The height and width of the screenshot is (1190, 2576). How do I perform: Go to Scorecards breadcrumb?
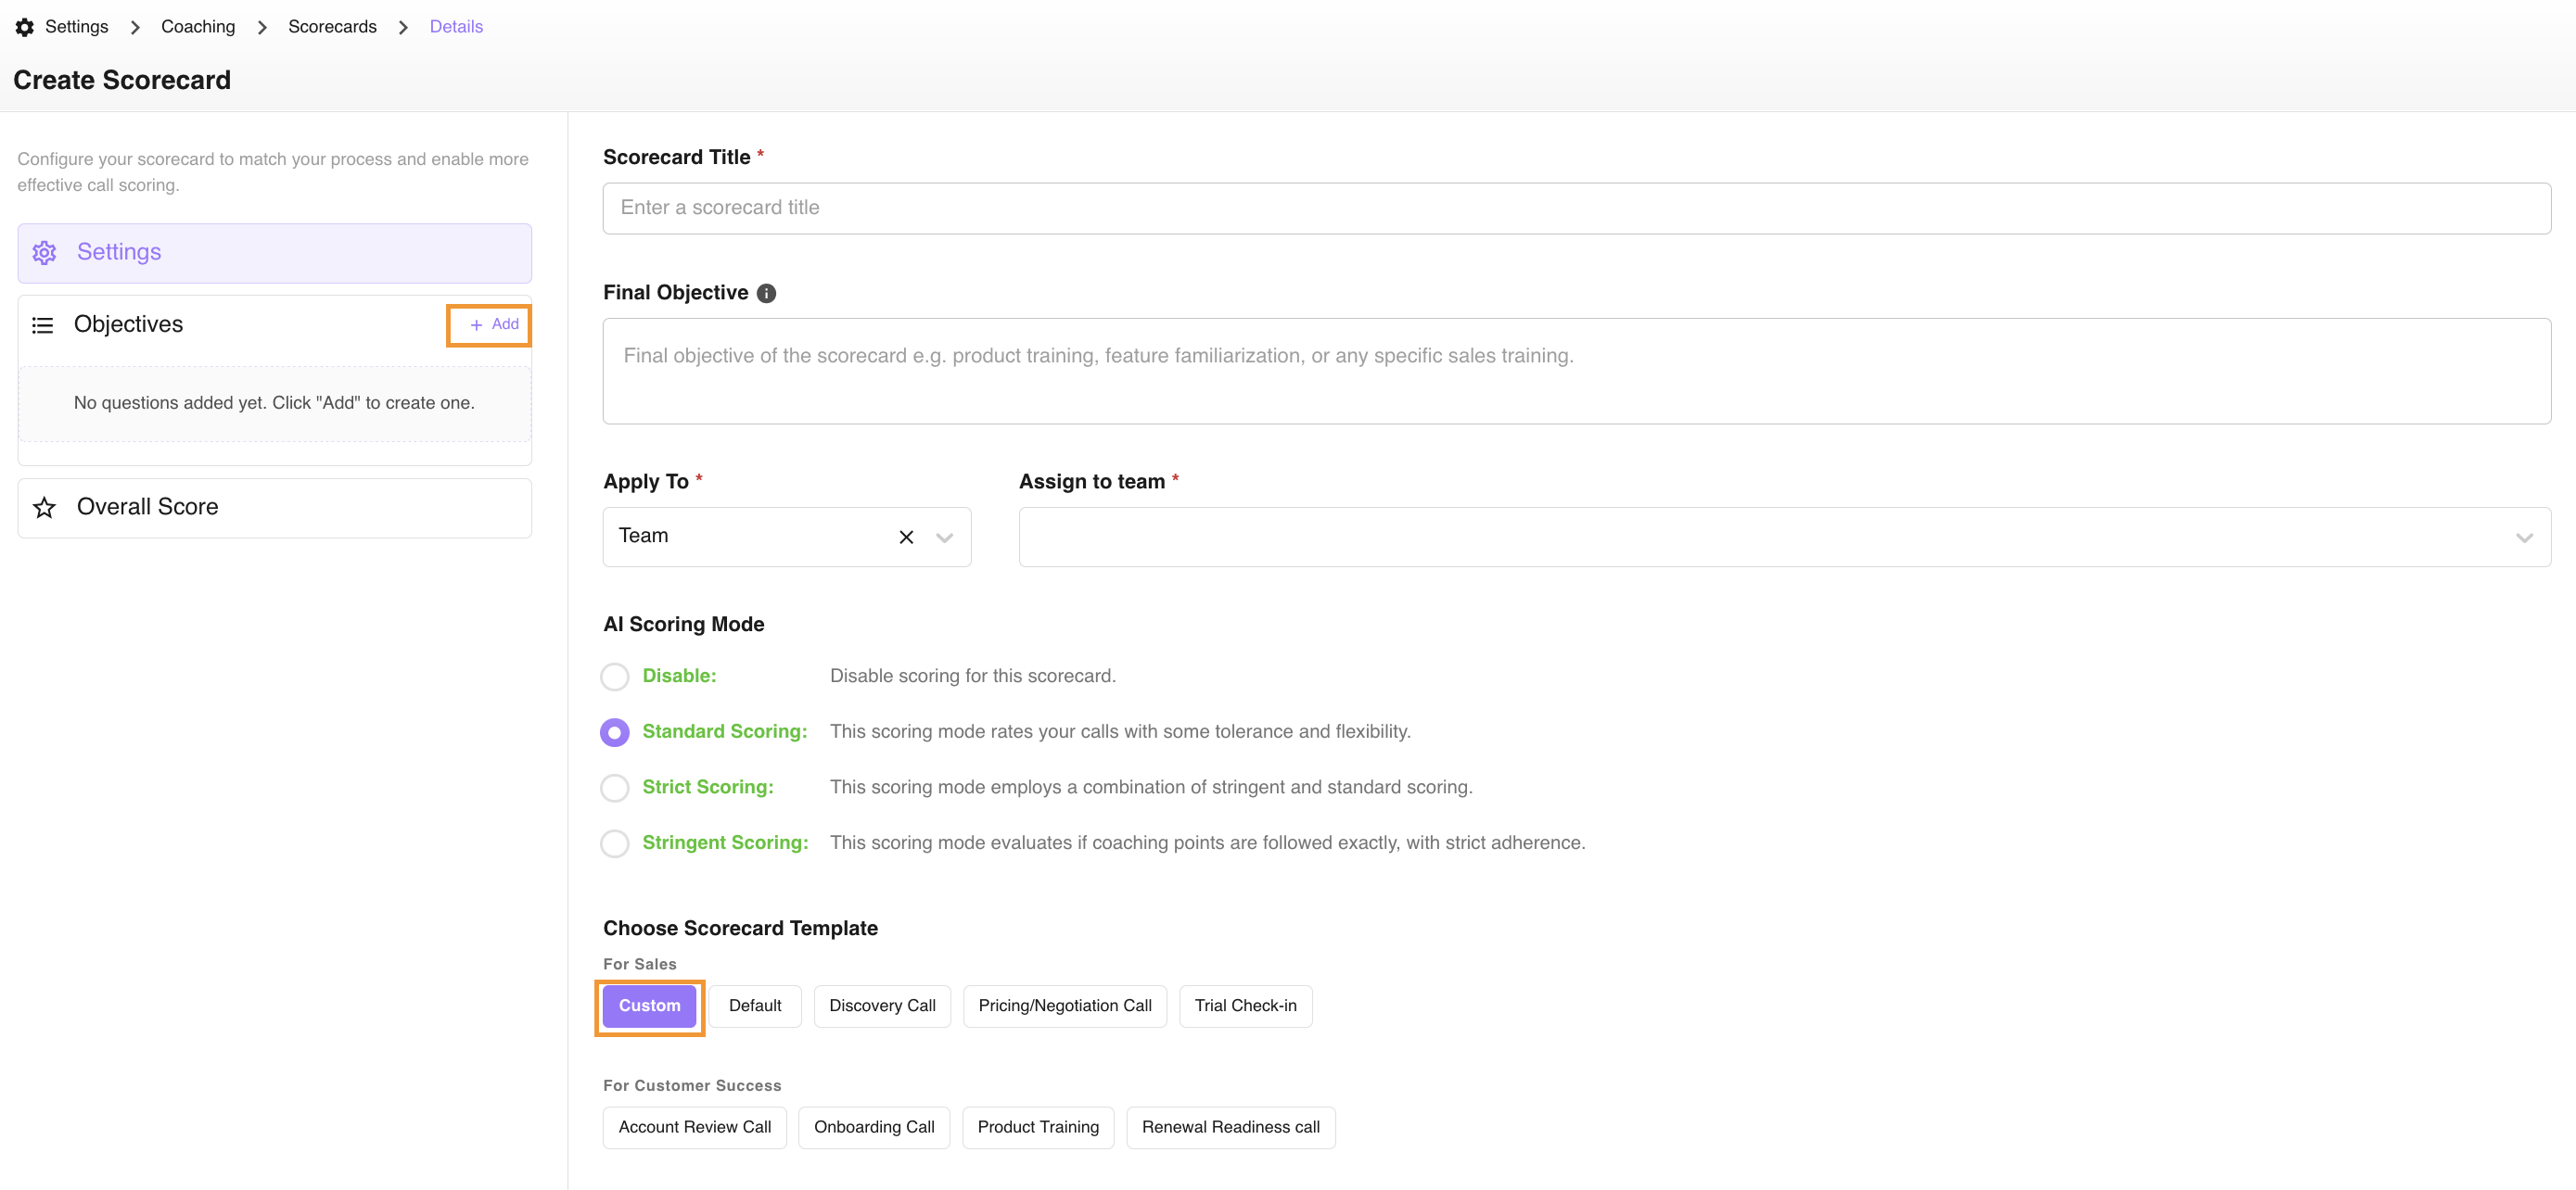(332, 27)
